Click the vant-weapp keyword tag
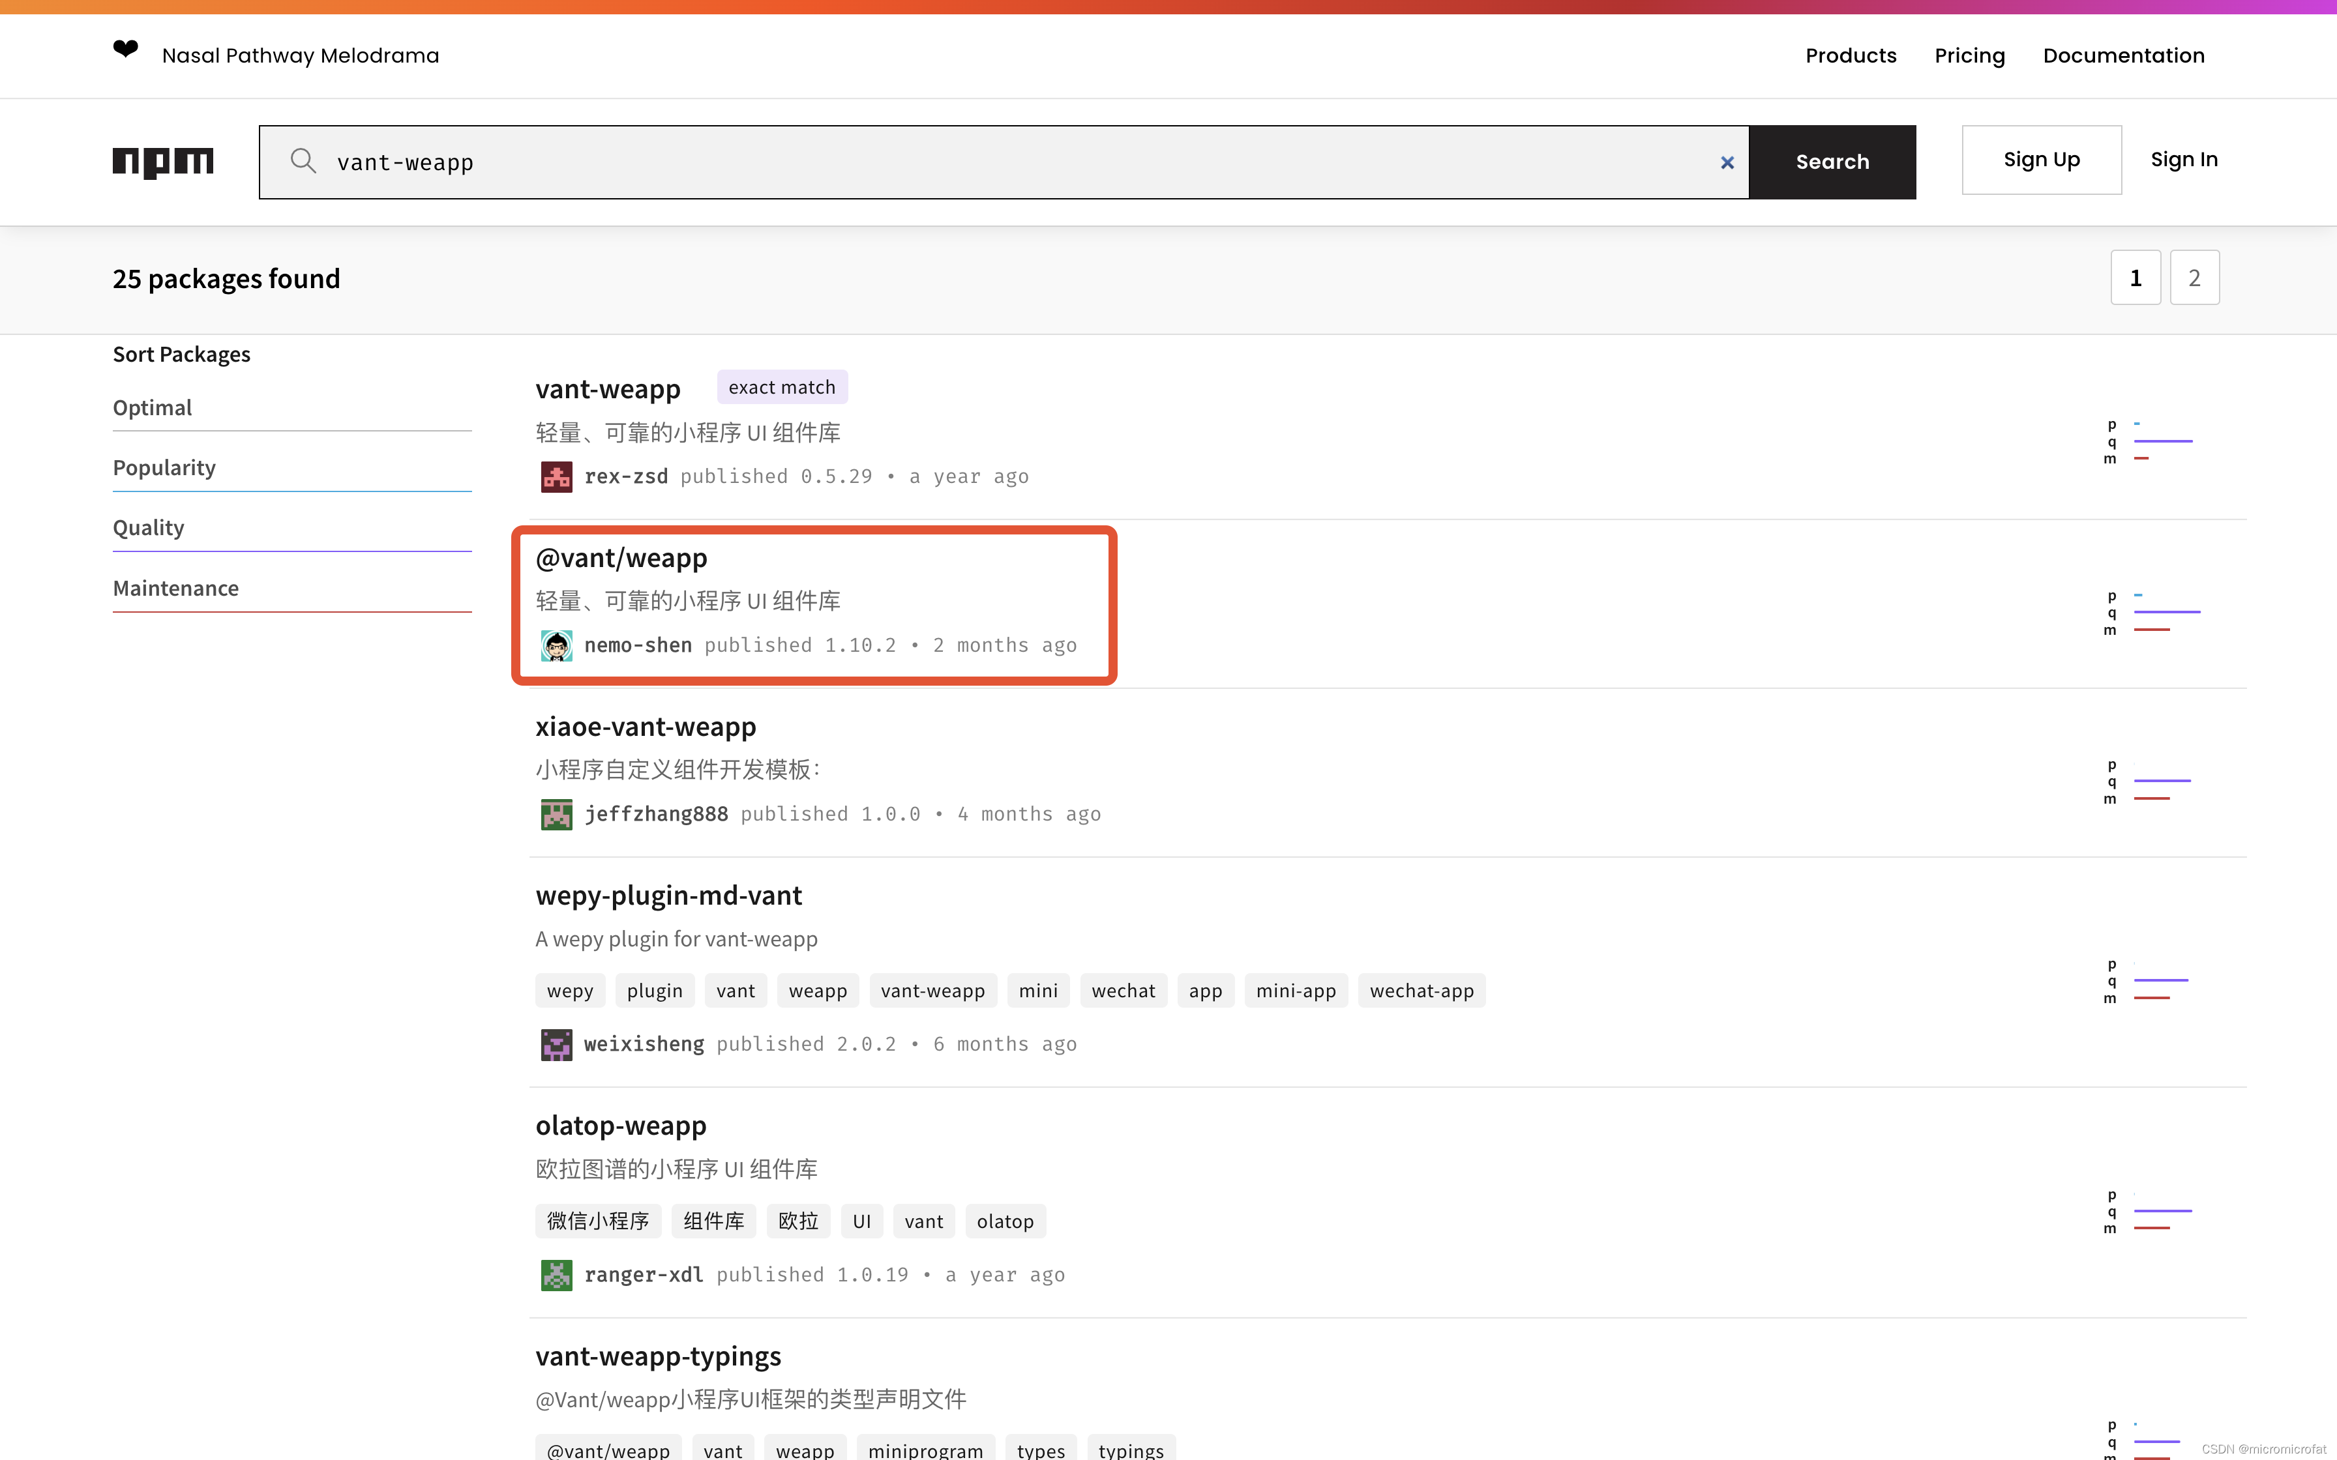The image size is (2337, 1460). pyautogui.click(x=932, y=991)
